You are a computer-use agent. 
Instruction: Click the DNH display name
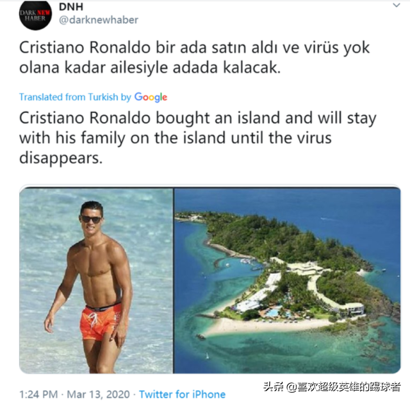71,6
